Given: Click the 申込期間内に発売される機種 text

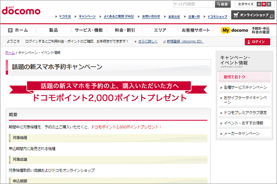Looking at the screenshot, I should click(x=32, y=149).
